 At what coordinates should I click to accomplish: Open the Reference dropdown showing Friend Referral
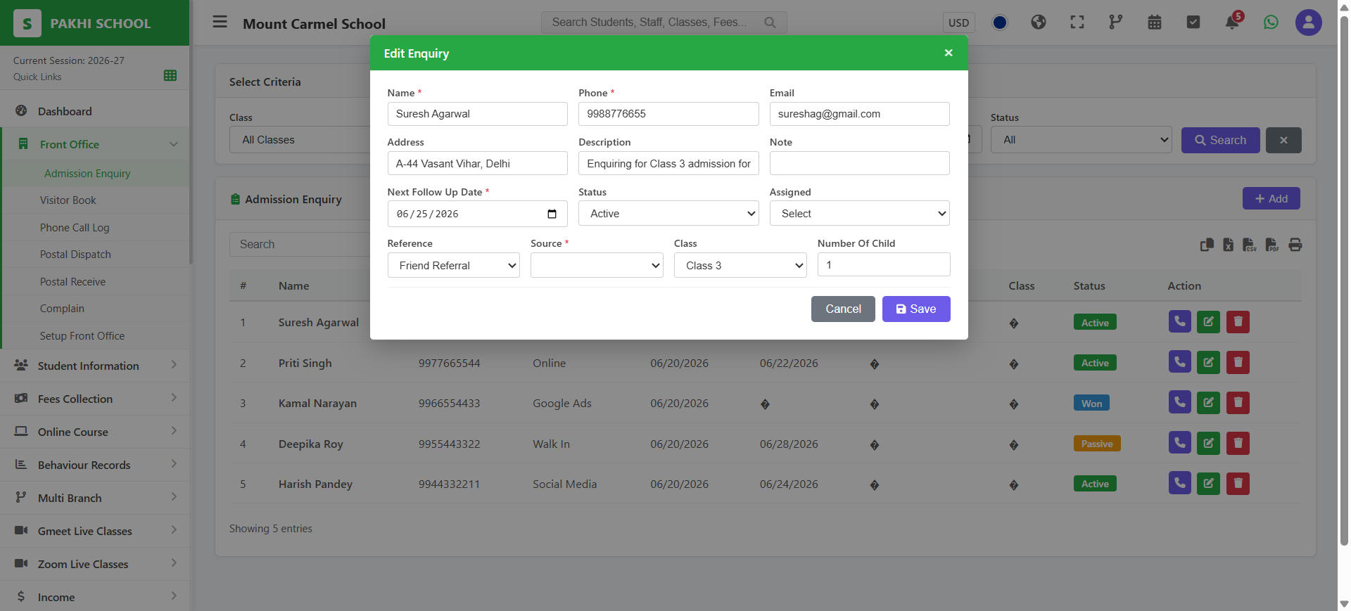point(454,266)
